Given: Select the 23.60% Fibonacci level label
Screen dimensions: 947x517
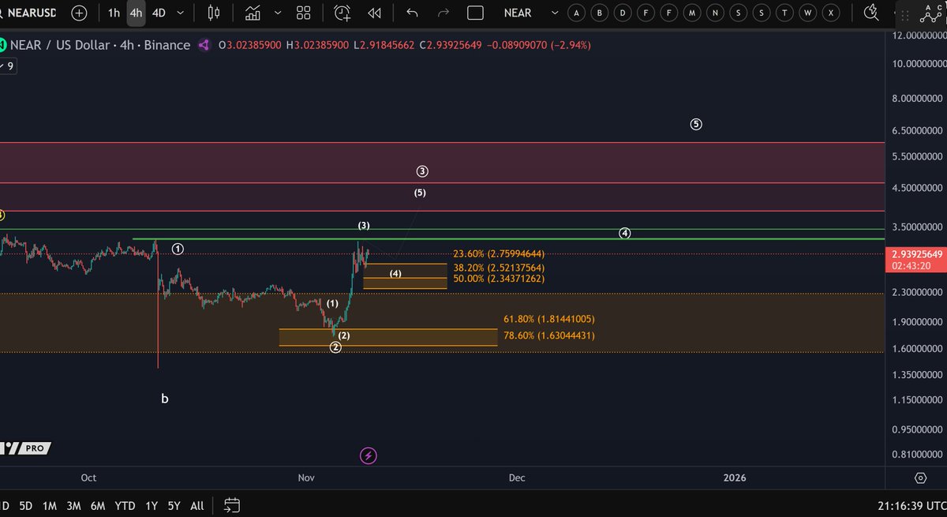Looking at the screenshot, I should point(499,254).
